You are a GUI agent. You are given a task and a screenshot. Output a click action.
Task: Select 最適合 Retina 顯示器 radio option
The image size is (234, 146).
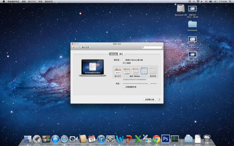[x=124, y=60]
